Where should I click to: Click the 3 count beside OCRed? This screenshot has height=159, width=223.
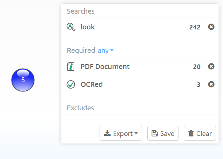tap(198, 84)
